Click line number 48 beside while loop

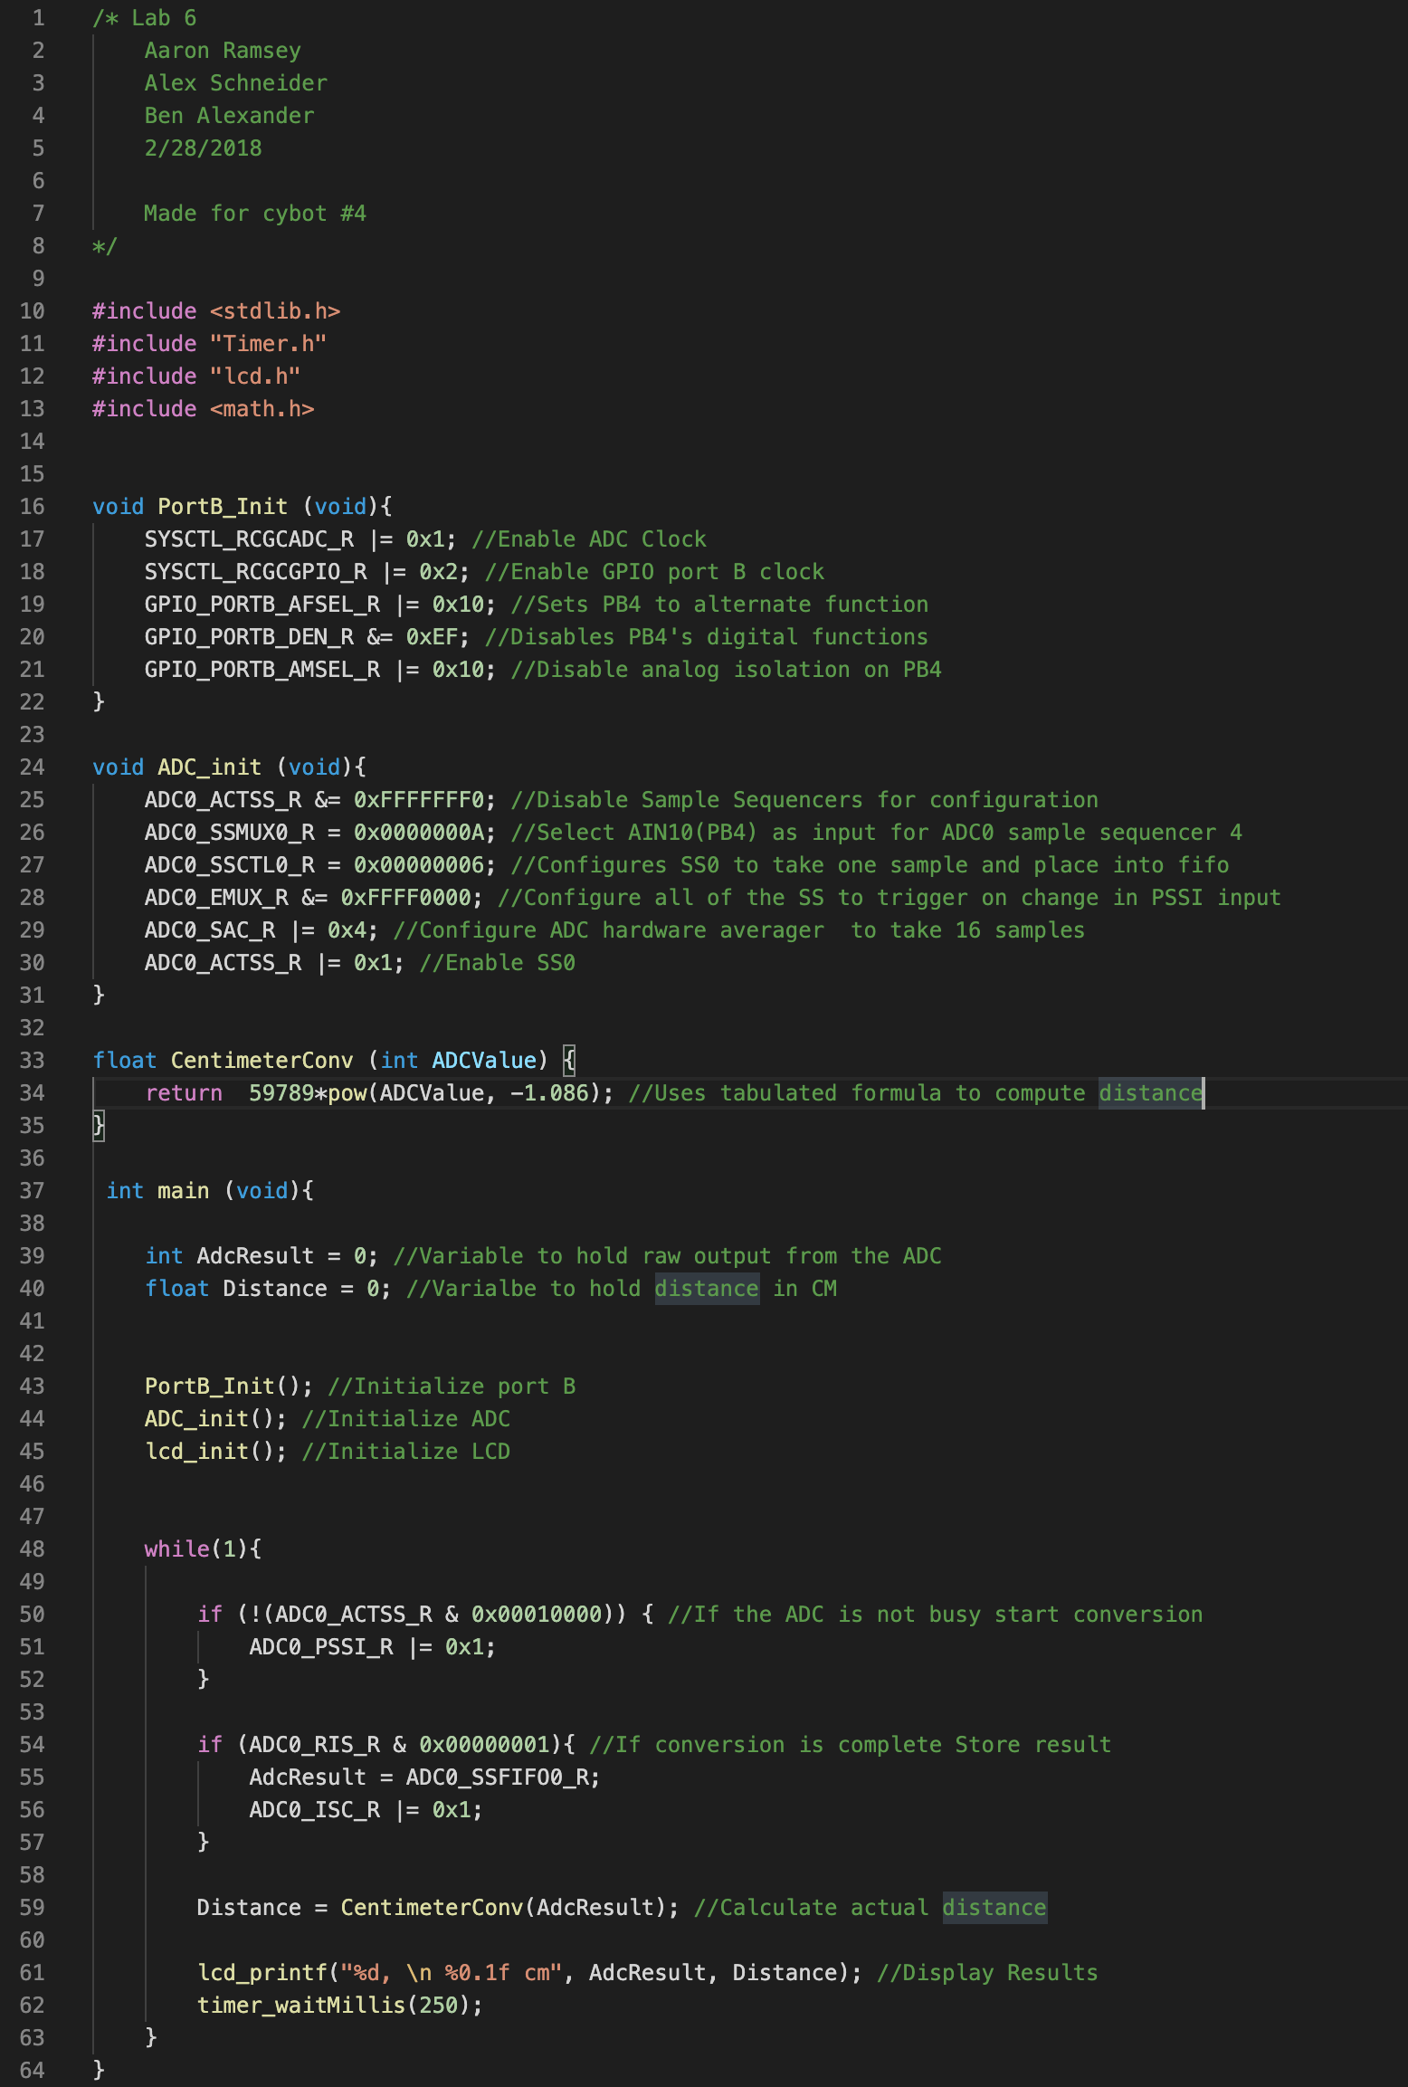(x=33, y=1549)
